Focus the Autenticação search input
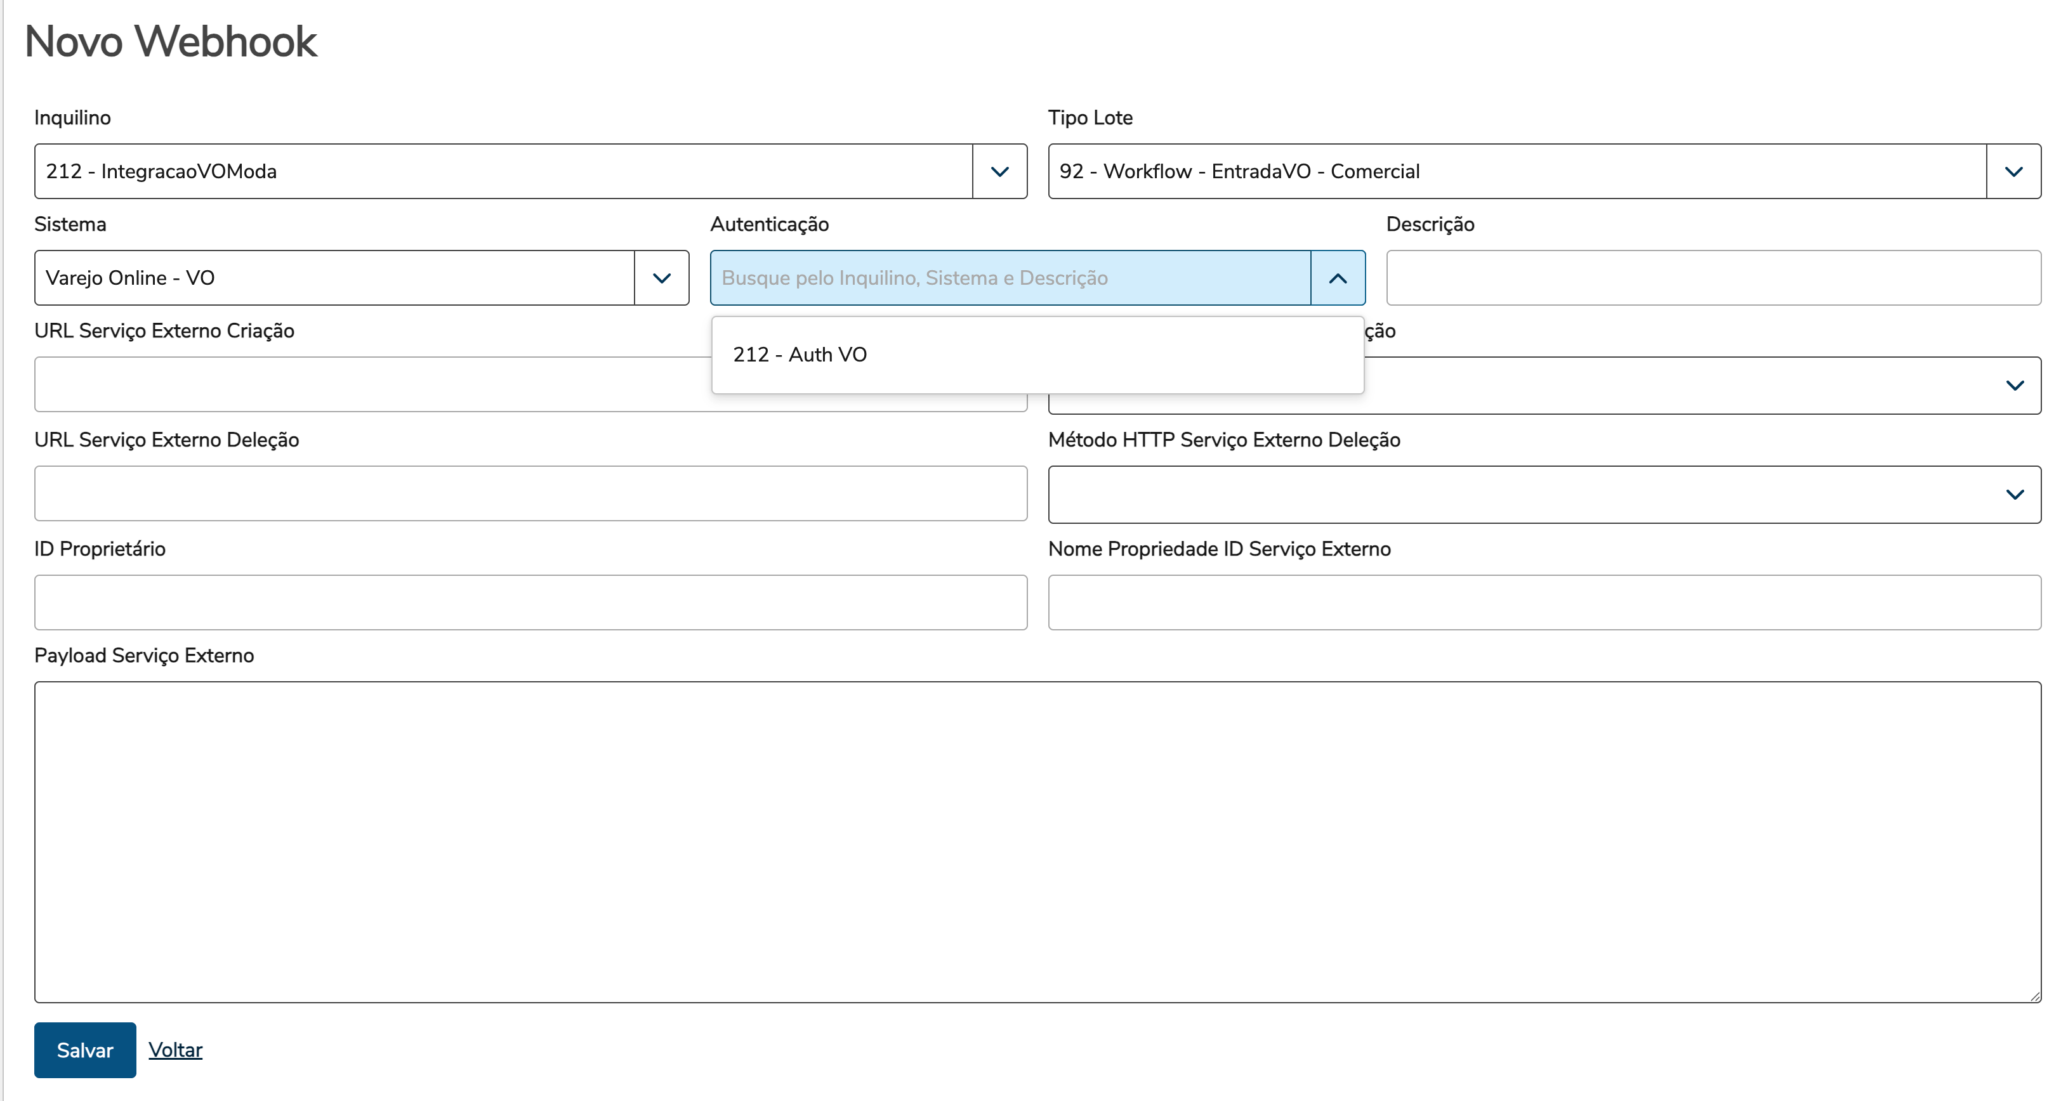The width and height of the screenshot is (2061, 1101). [1010, 277]
